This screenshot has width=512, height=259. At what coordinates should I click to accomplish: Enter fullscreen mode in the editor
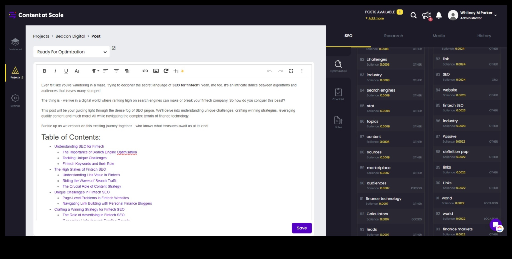pos(291,71)
